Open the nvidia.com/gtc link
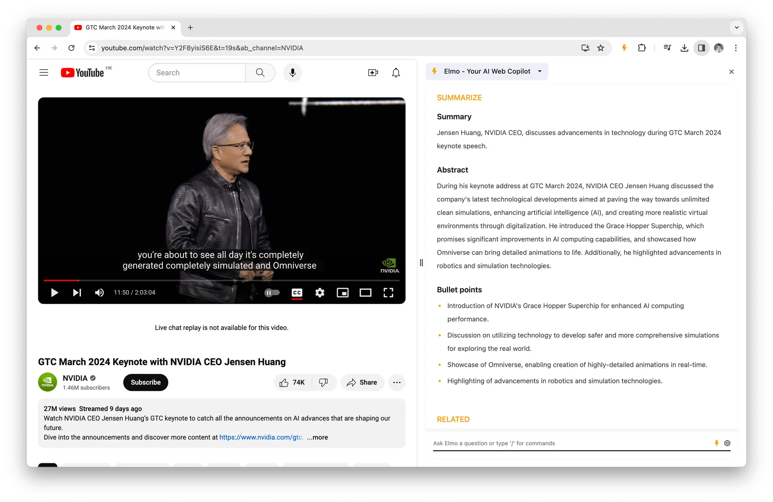Screen dimensions: 773x502 pos(260,437)
